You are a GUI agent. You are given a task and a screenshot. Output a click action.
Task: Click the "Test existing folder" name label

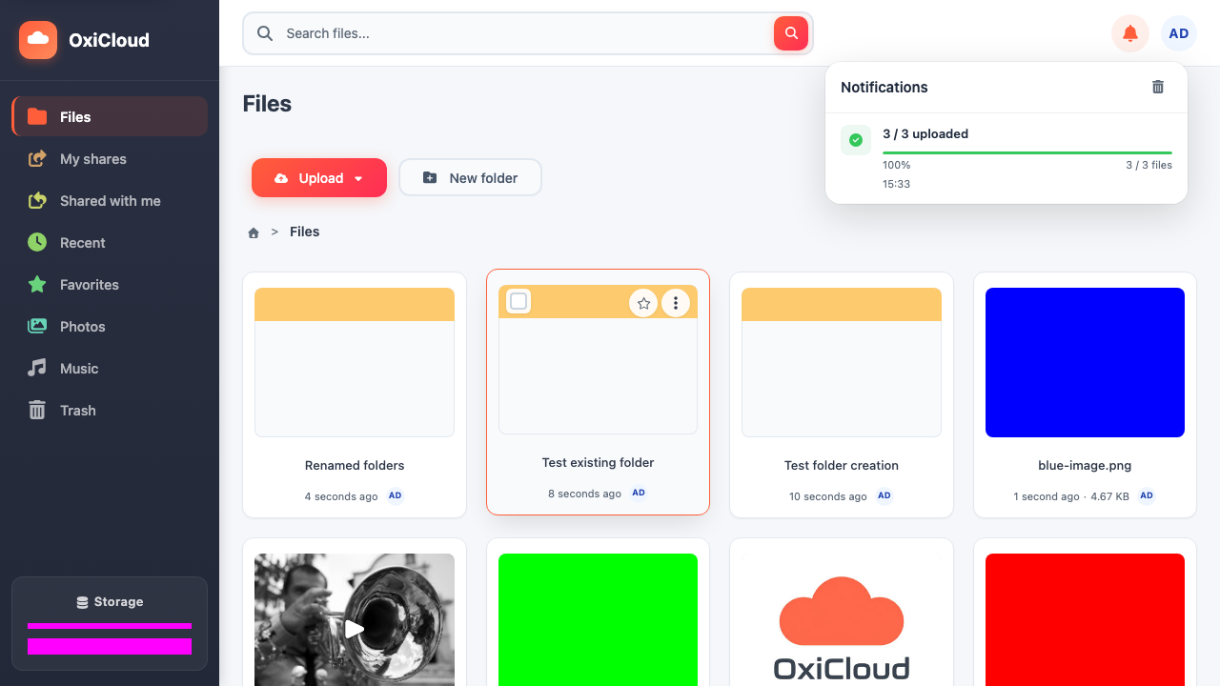(599, 463)
